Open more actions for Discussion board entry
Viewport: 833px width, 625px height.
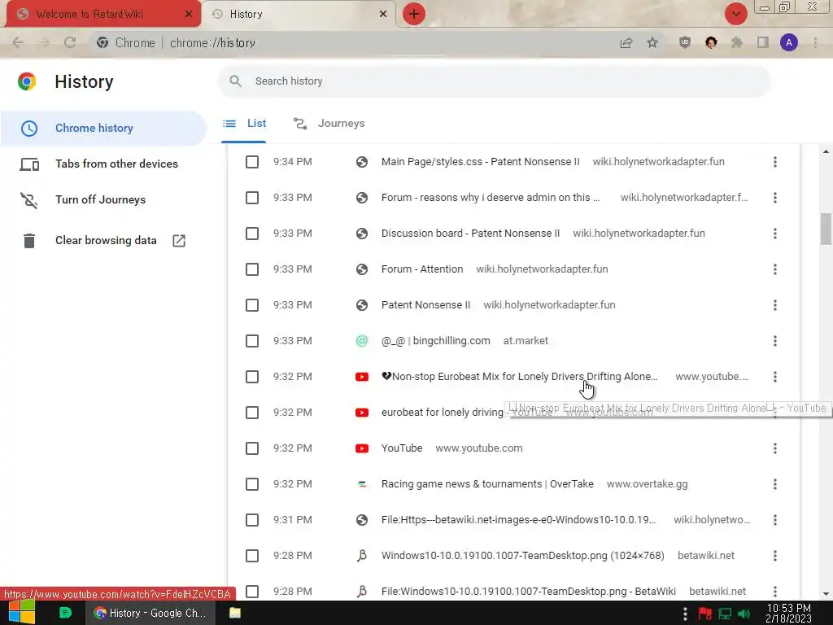(775, 234)
